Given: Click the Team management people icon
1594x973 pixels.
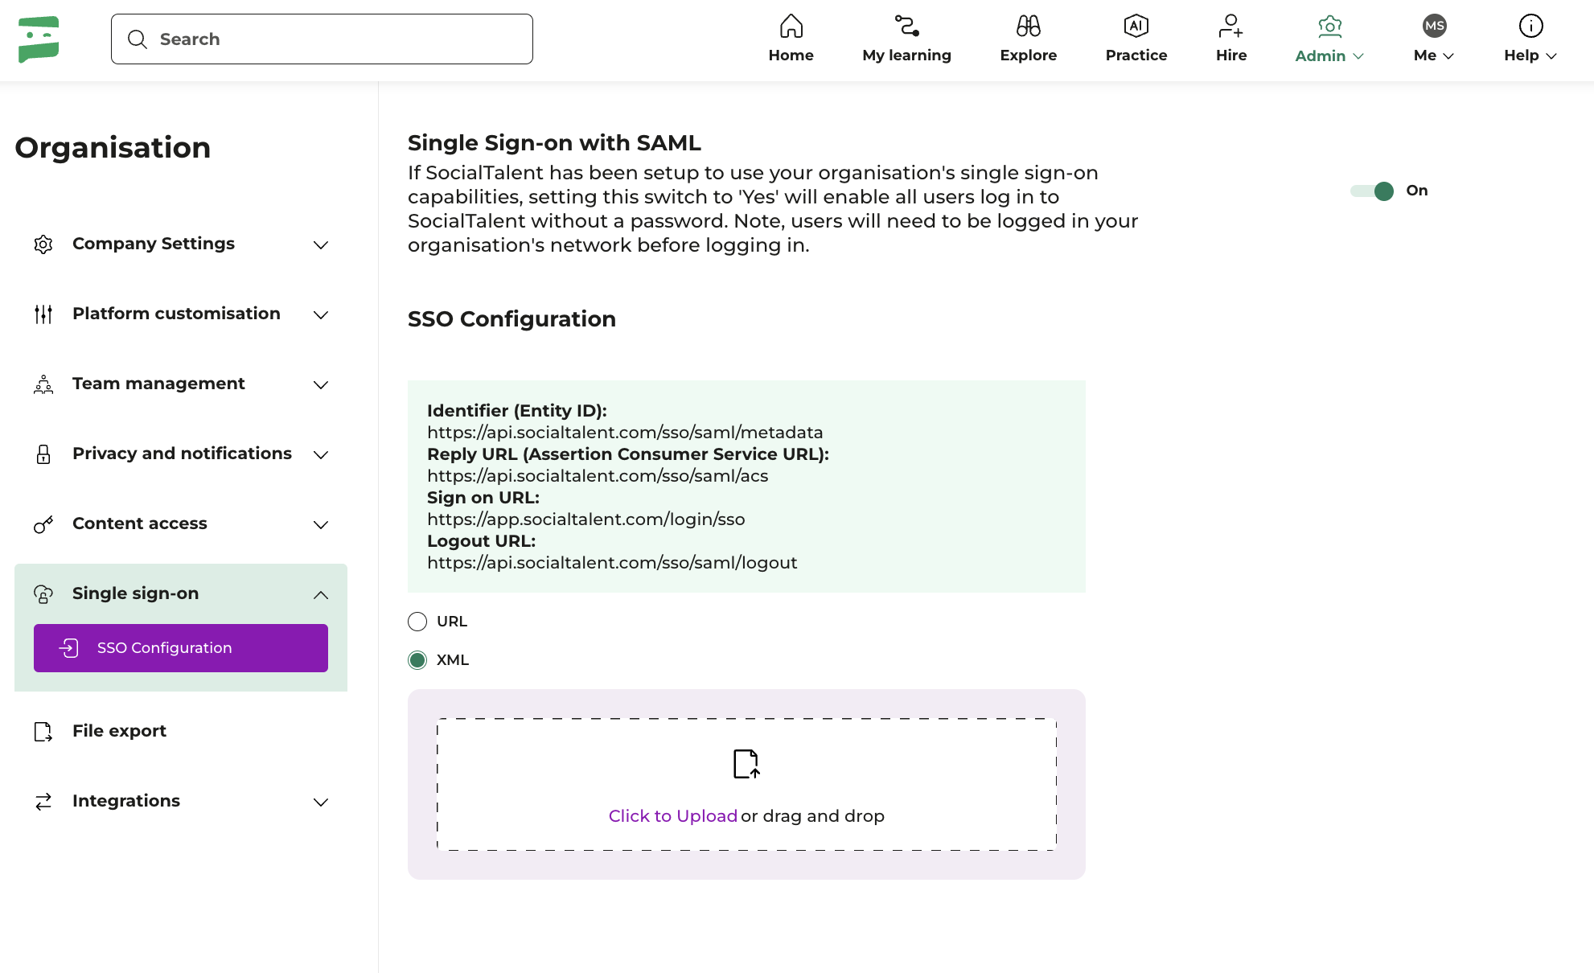Looking at the screenshot, I should 43,384.
